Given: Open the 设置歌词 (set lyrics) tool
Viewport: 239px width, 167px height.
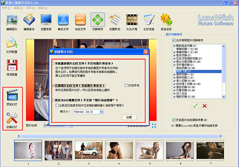Looking at the screenshot, I should coord(115,22).
